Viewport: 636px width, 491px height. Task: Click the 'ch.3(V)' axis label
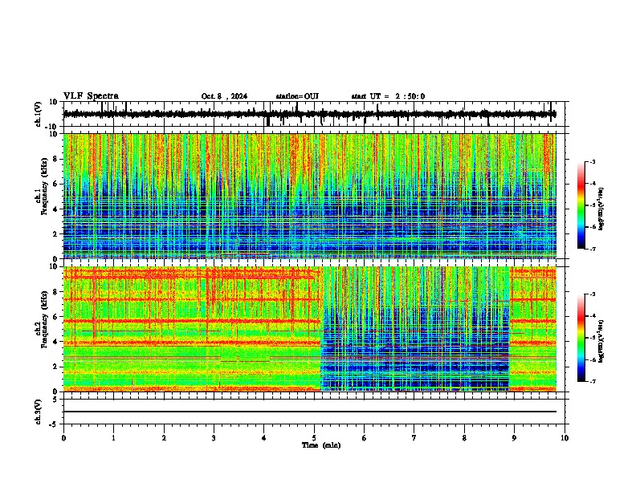[x=39, y=412]
